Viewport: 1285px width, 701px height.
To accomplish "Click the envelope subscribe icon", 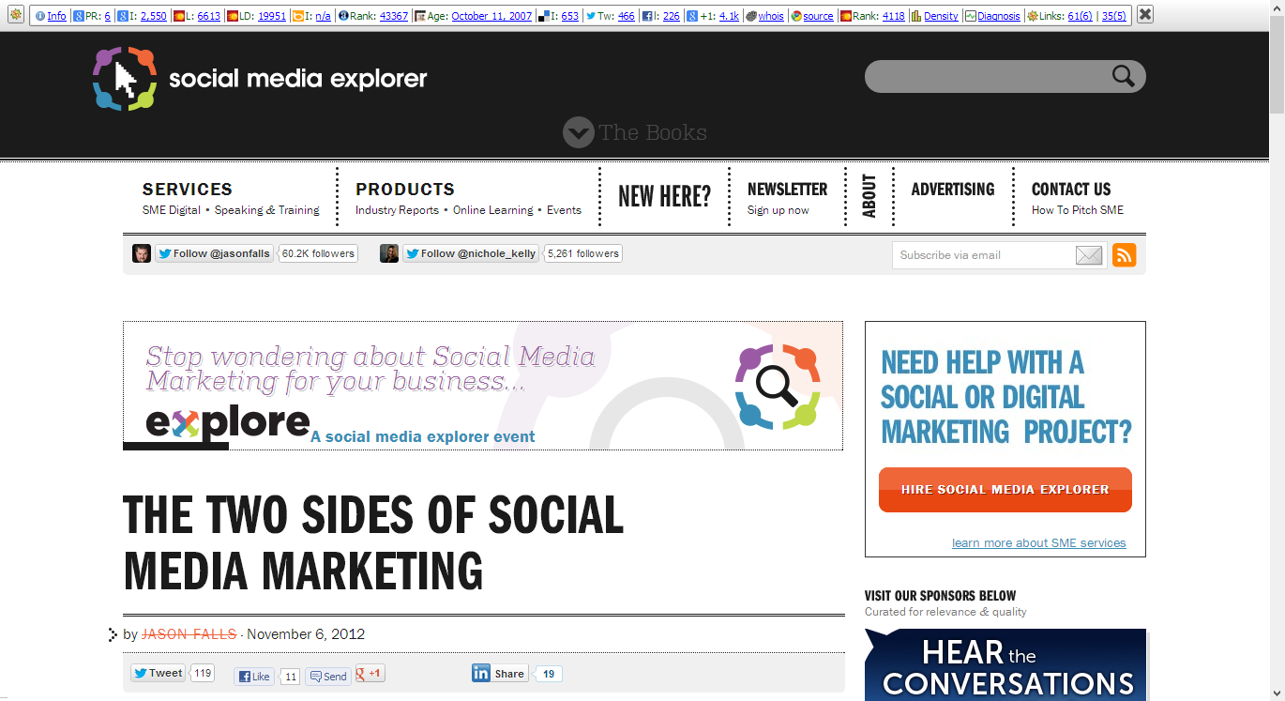I will [x=1089, y=255].
